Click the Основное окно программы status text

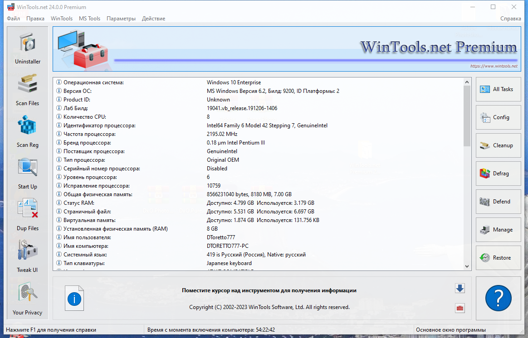point(451,329)
